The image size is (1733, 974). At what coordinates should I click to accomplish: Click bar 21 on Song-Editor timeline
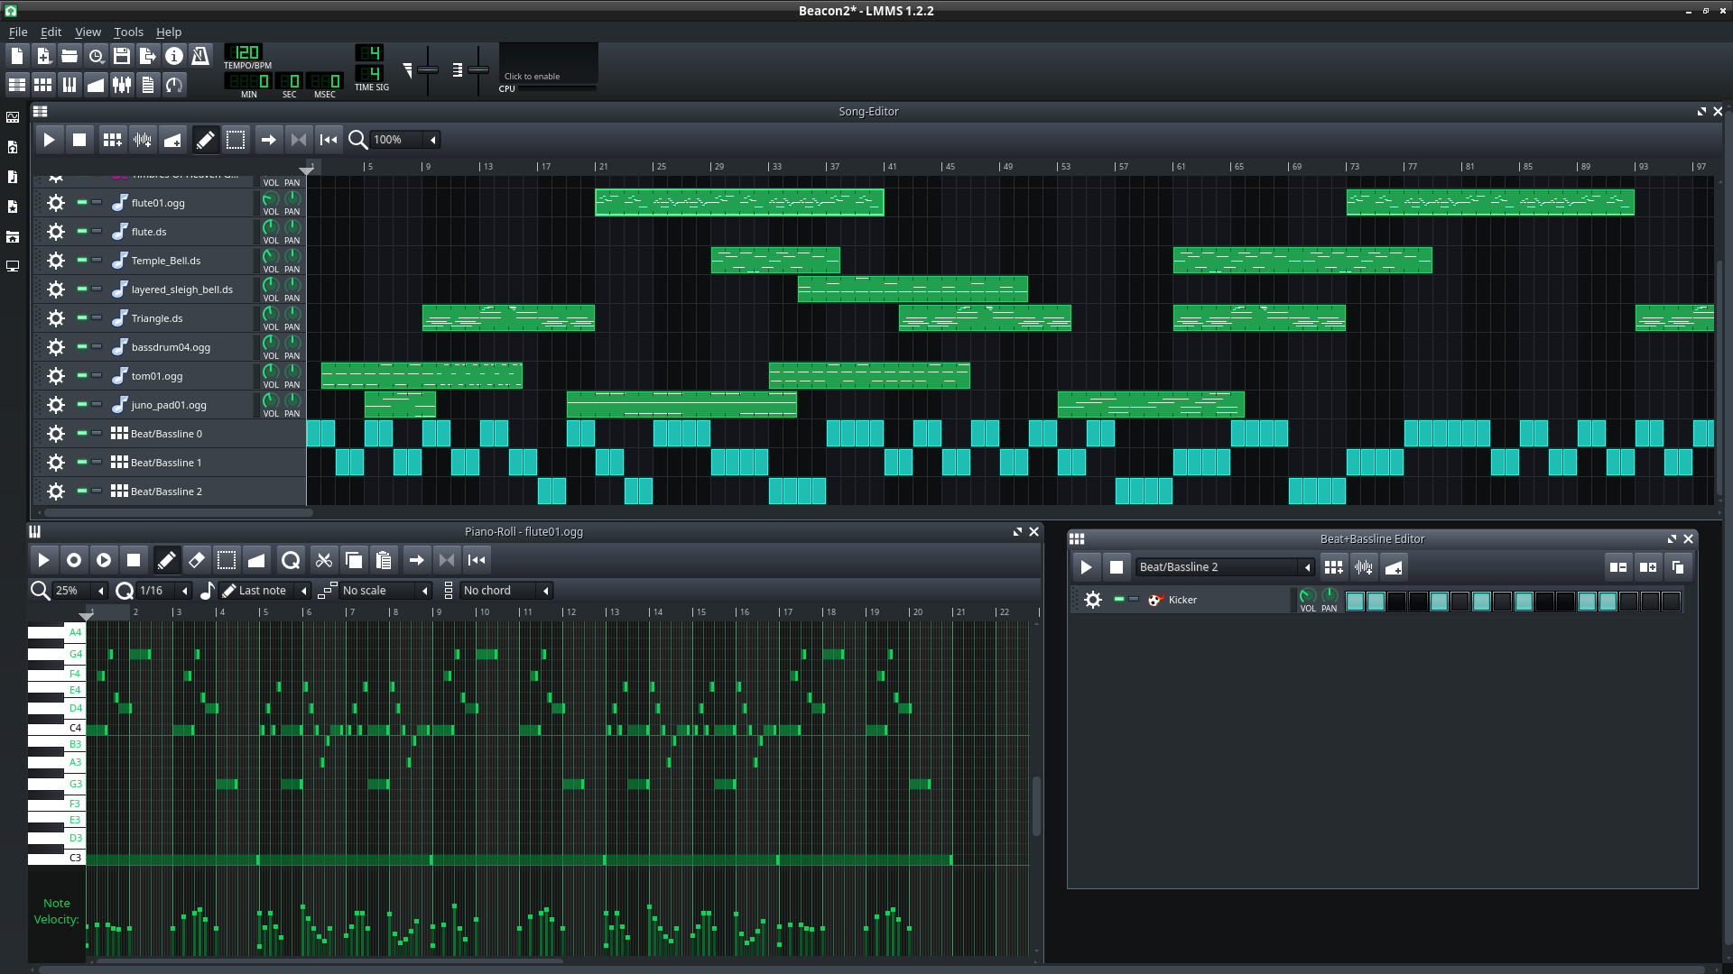coord(601,167)
